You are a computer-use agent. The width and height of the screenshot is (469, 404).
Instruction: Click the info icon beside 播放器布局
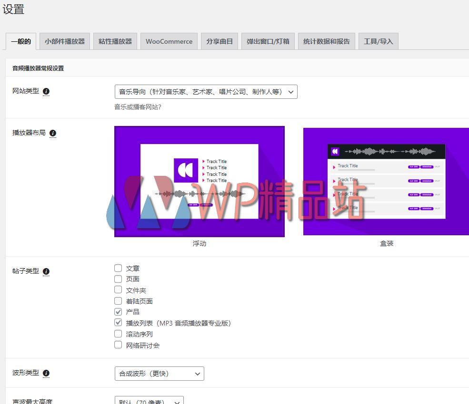pyautogui.click(x=52, y=133)
